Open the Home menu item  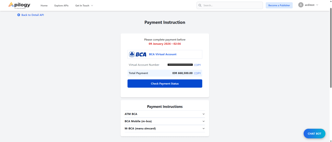(x=44, y=5)
